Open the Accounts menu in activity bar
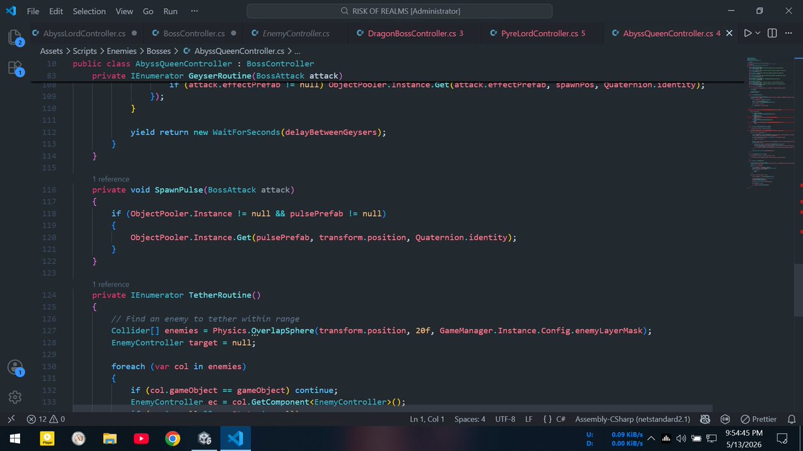Screen dimensions: 803x451 [15, 367]
